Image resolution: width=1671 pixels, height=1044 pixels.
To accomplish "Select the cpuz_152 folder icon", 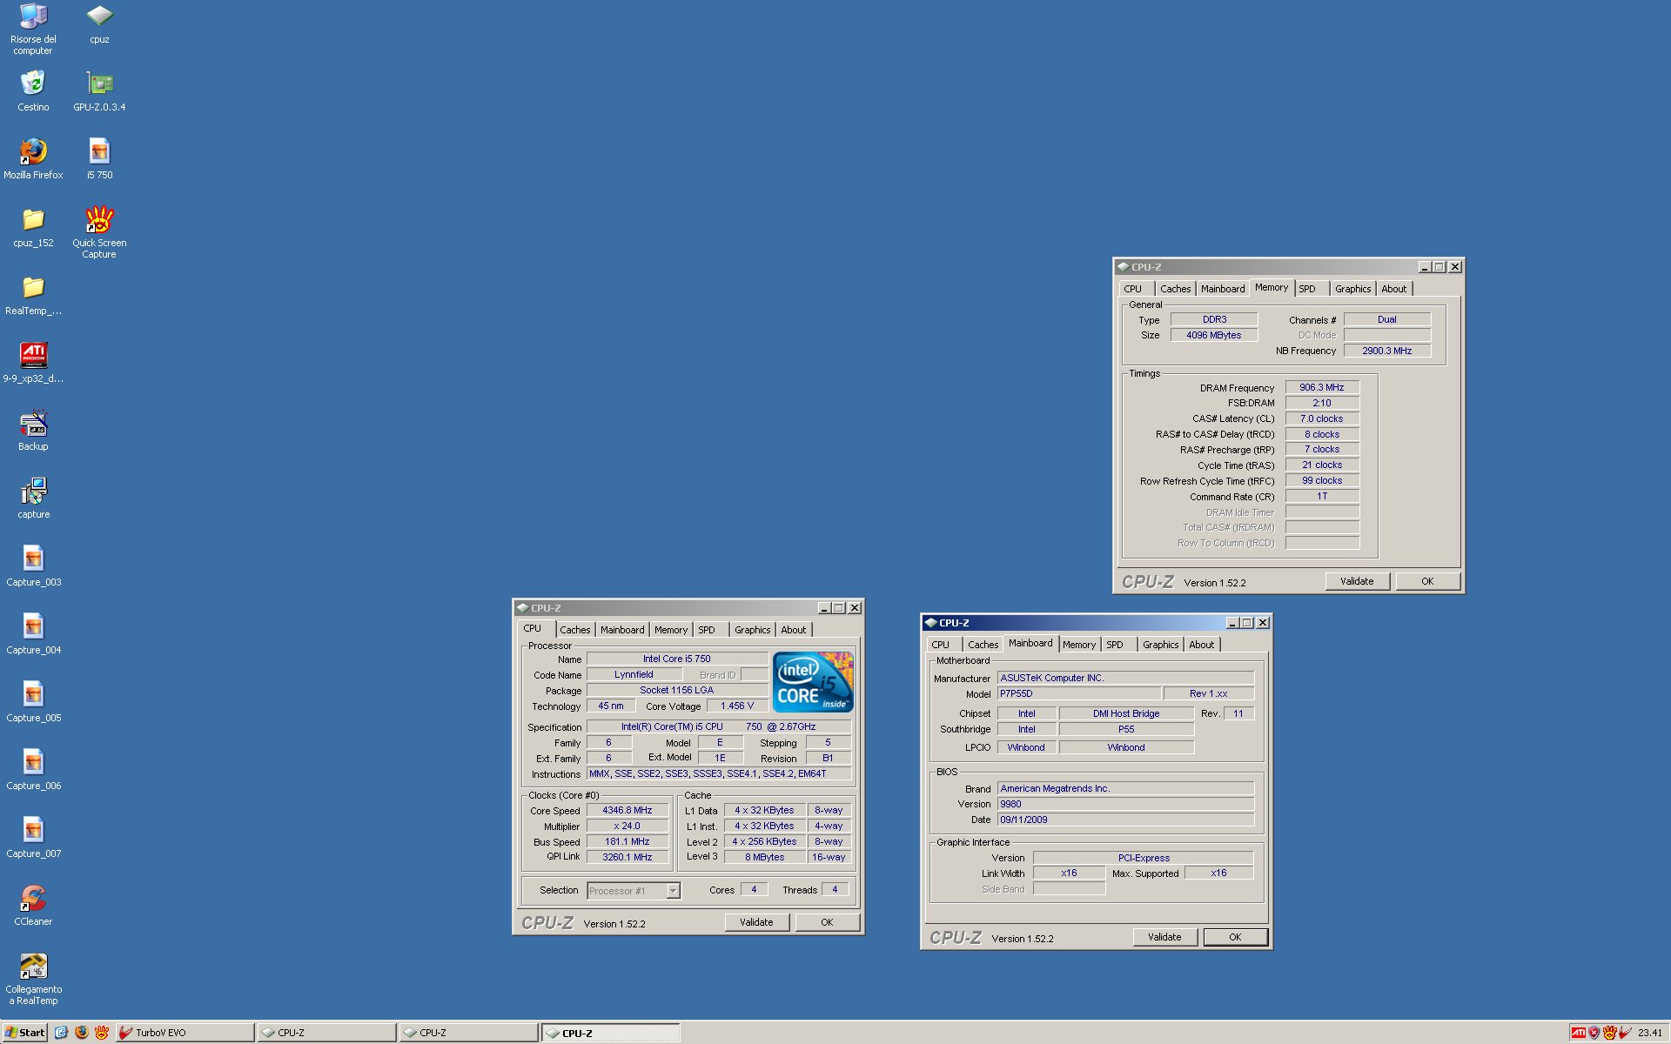I will [33, 226].
